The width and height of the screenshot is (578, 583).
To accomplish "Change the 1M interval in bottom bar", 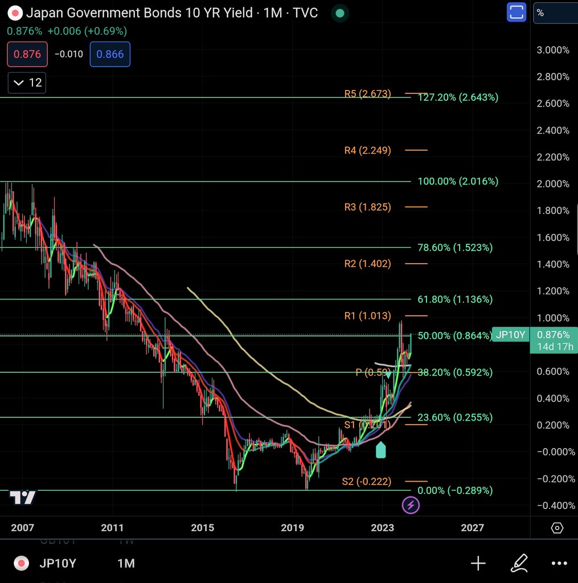I will 126,563.
